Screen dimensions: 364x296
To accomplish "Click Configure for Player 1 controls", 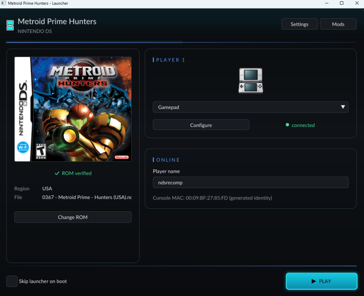I will pyautogui.click(x=201, y=125).
